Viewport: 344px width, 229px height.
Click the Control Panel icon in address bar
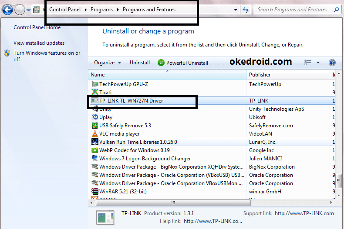(x=36, y=10)
